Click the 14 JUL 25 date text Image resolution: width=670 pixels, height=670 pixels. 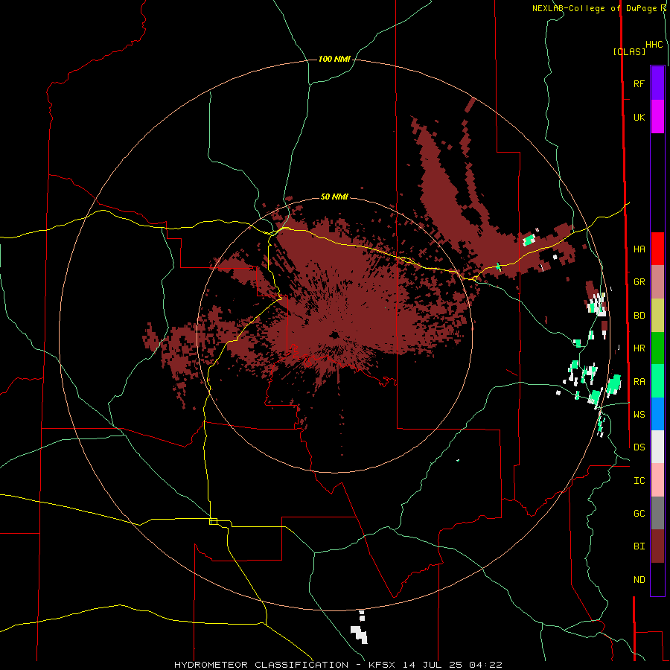point(432,665)
